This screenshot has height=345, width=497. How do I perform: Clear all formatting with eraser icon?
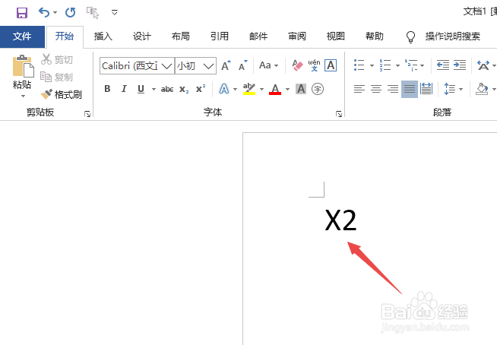coord(297,65)
